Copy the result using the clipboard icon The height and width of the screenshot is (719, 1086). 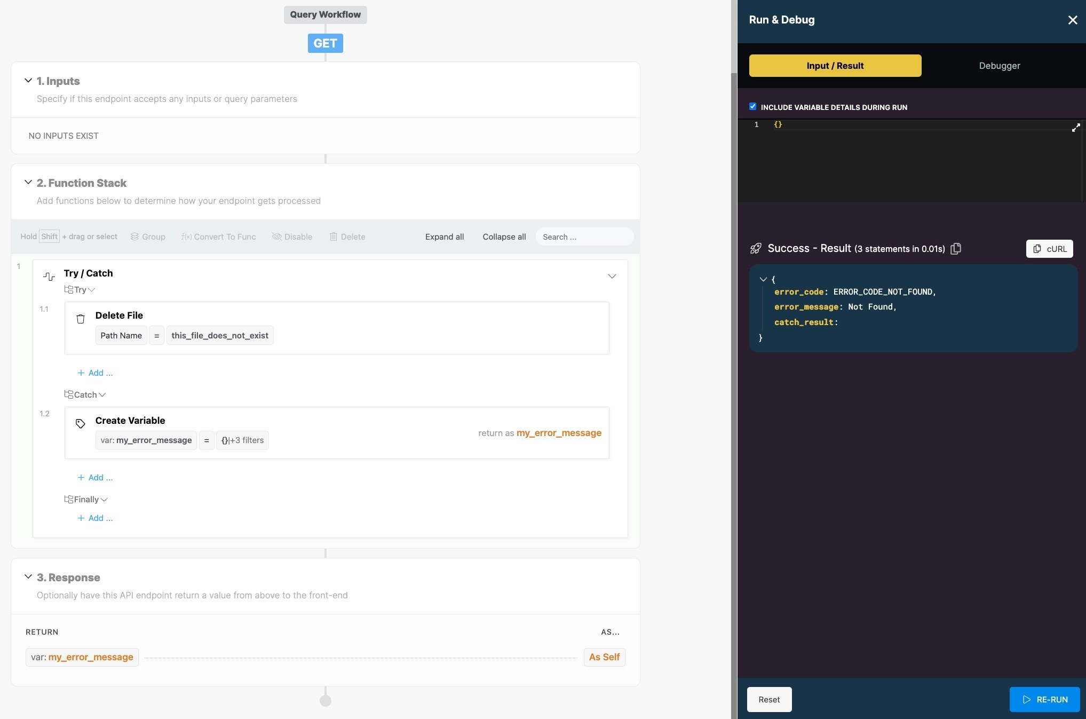pos(956,249)
